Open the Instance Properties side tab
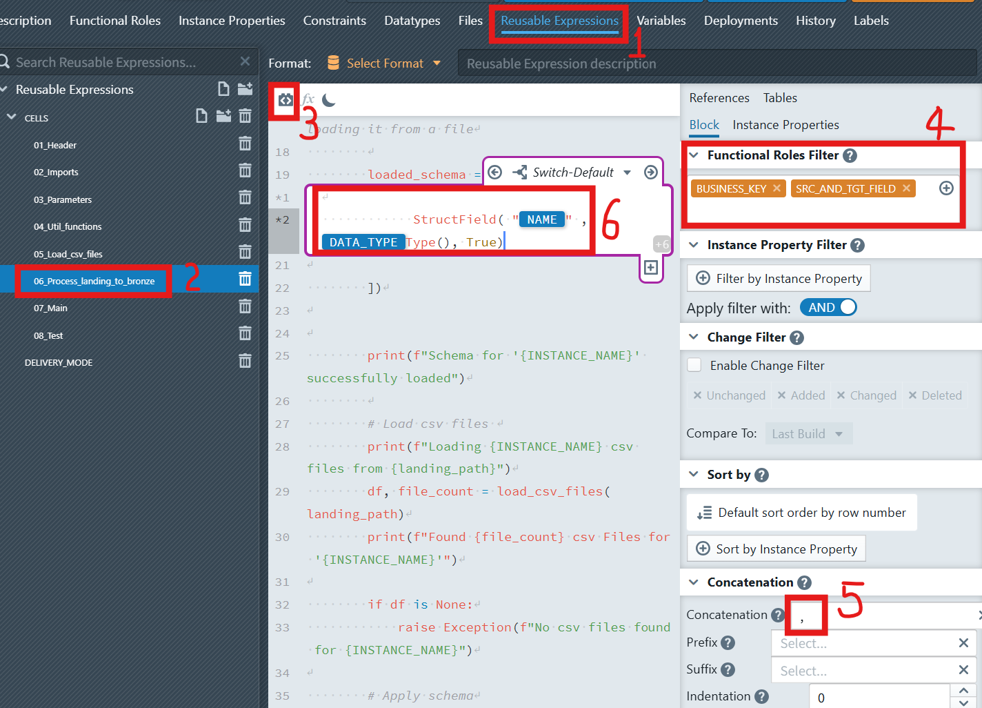982x708 pixels. point(785,125)
